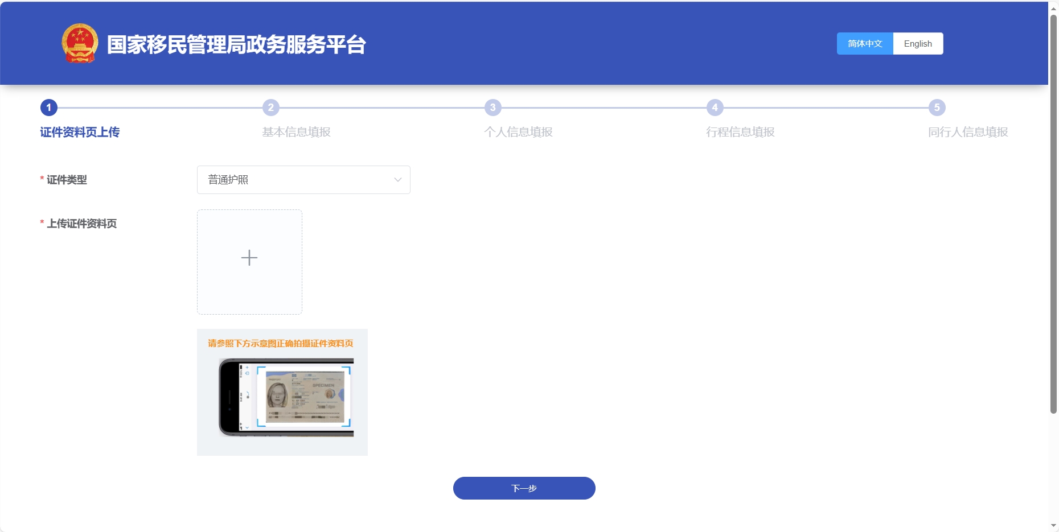This screenshot has width=1059, height=532.
Task: Switch language to 简体中文
Action: 865,44
